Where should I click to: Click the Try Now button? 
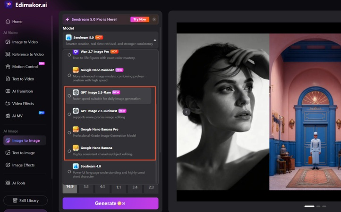click(140, 19)
